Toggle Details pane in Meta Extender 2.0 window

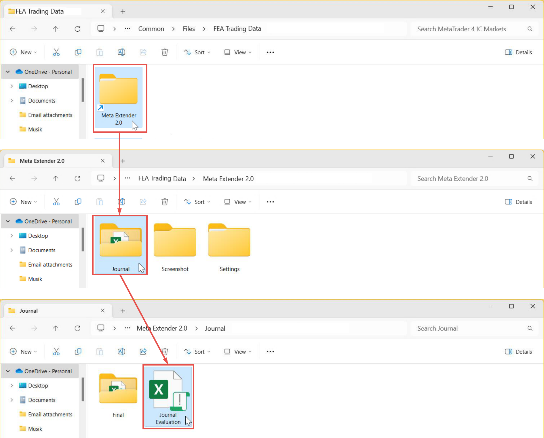point(518,202)
